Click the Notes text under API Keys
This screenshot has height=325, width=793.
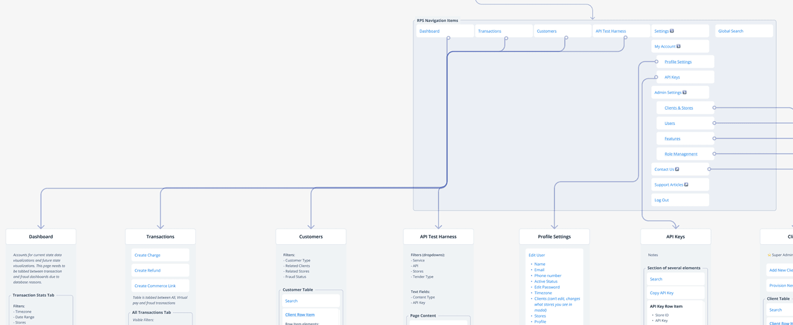pos(653,255)
